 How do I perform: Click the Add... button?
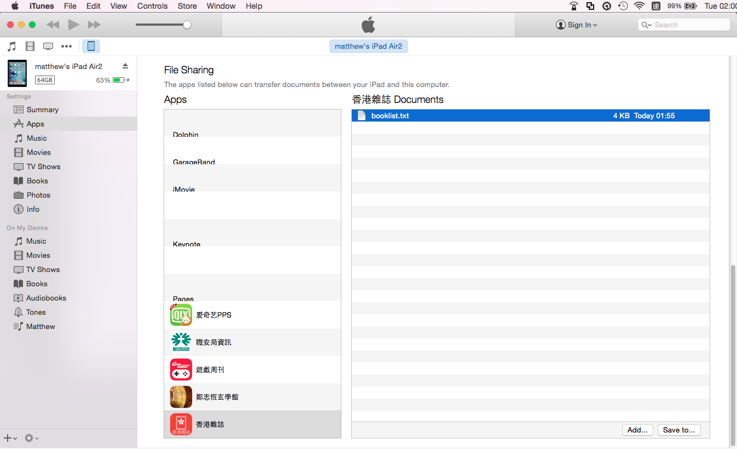tap(637, 430)
